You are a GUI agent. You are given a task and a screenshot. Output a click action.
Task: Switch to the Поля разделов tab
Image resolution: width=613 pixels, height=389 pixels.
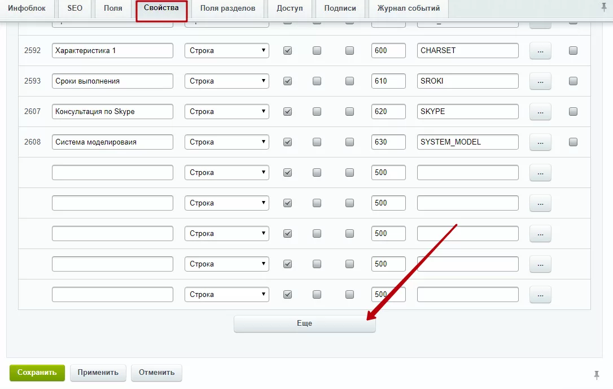tap(227, 8)
